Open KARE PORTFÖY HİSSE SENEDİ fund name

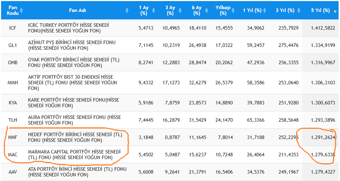[x=74, y=103]
